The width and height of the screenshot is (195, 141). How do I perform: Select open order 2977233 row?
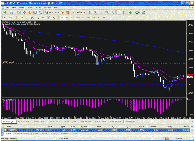pyautogui.click(x=97, y=130)
